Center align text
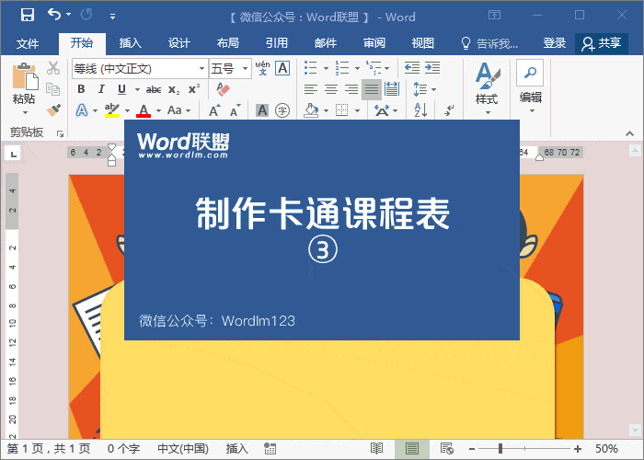The height and width of the screenshot is (460, 644). (x=331, y=89)
